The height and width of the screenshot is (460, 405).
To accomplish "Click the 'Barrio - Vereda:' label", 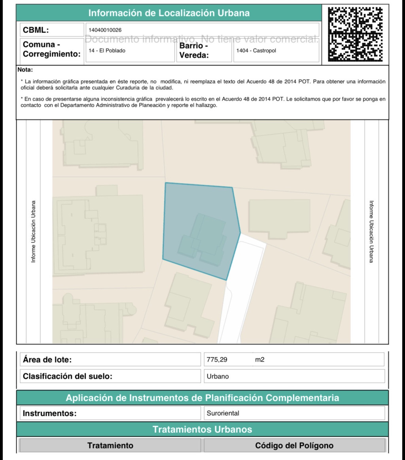I will [194, 50].
